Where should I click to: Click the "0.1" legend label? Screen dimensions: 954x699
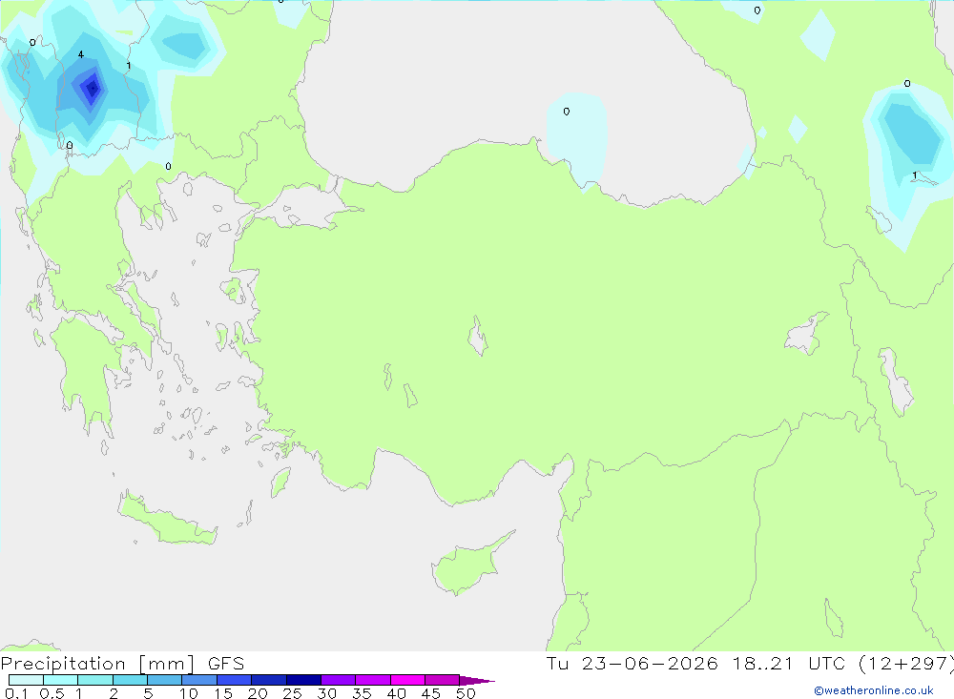click(16, 693)
